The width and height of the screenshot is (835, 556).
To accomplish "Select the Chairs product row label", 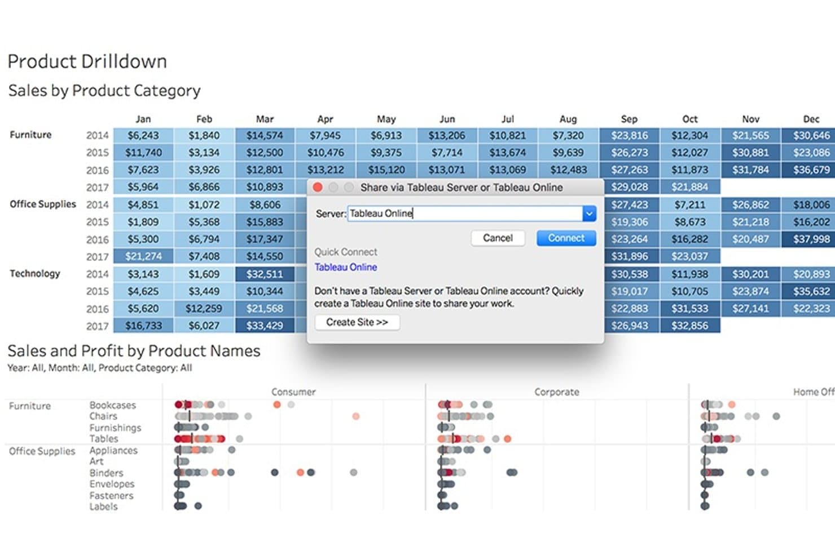I will 103,416.
